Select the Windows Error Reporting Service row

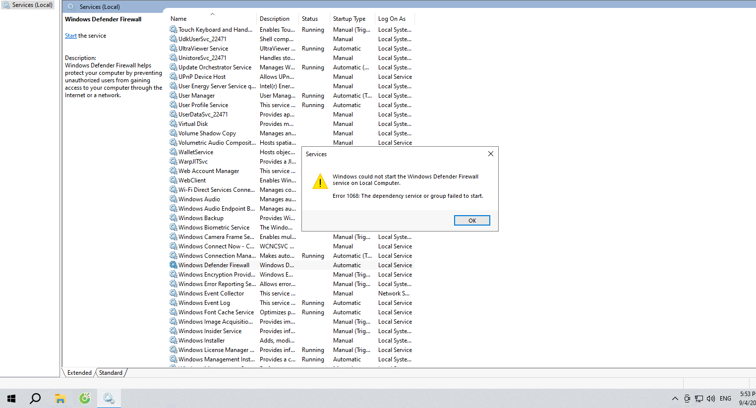pyautogui.click(x=291, y=284)
